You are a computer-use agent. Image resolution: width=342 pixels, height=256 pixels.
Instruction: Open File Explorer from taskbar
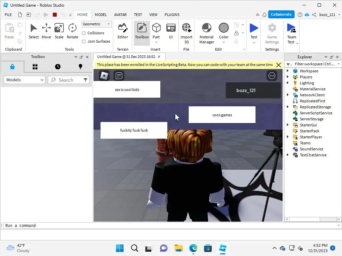[x=178, y=248]
